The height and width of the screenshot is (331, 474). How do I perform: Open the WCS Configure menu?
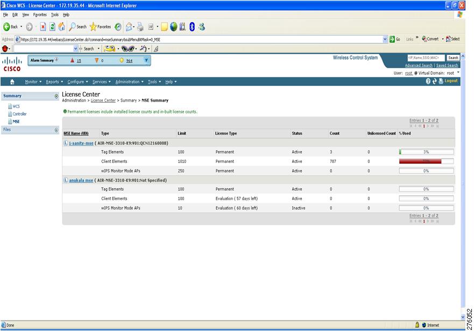click(77, 82)
